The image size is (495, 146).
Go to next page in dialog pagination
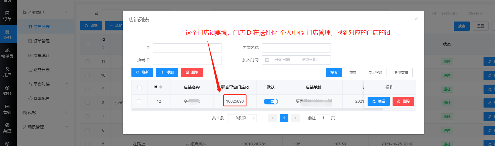(x=296, y=118)
